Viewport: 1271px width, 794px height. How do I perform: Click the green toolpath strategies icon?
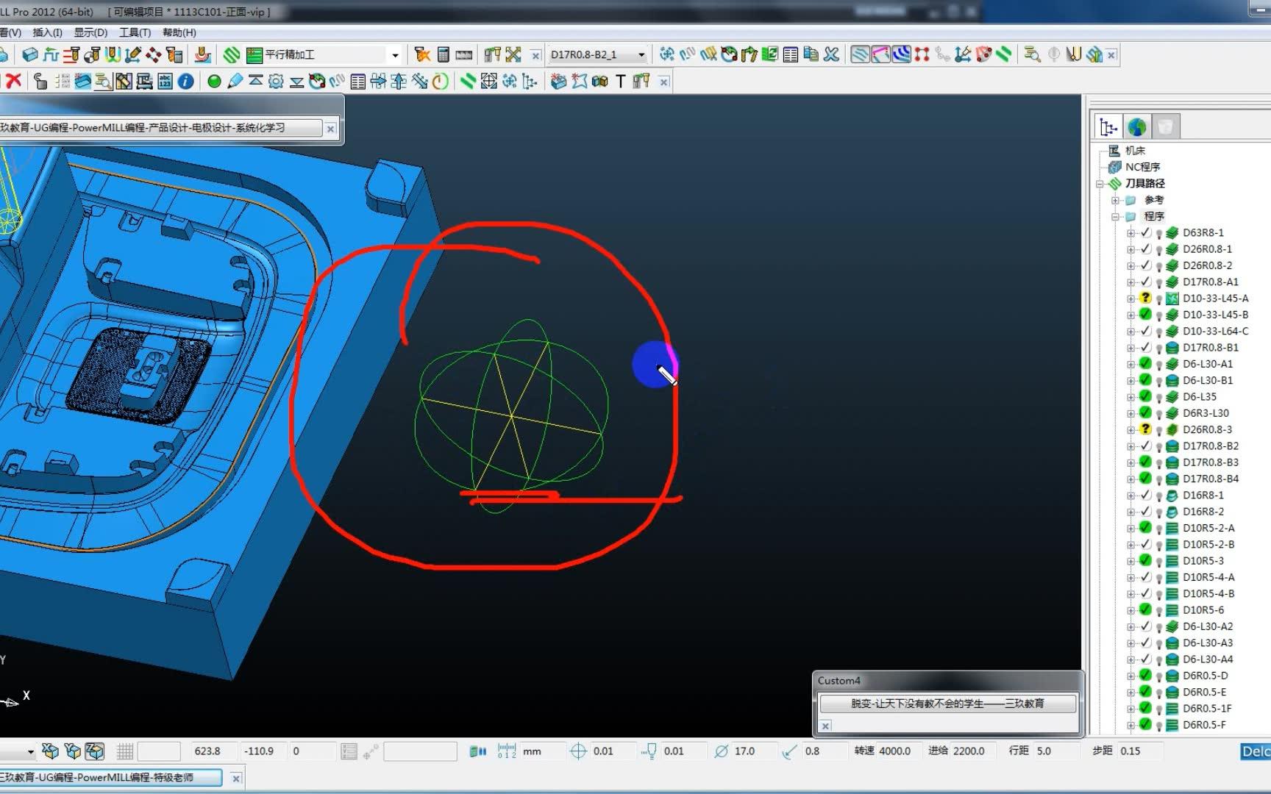[232, 54]
